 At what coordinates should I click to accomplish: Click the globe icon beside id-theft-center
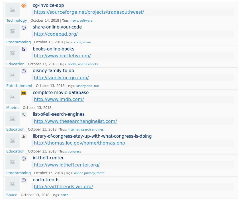pyautogui.click(x=24, y=158)
